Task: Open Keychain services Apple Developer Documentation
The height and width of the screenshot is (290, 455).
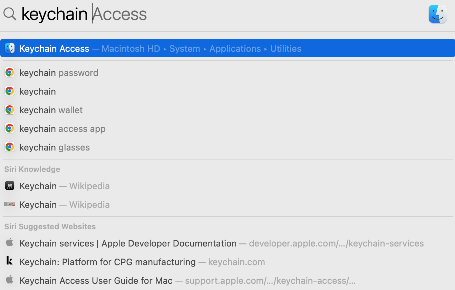Action: [227, 243]
